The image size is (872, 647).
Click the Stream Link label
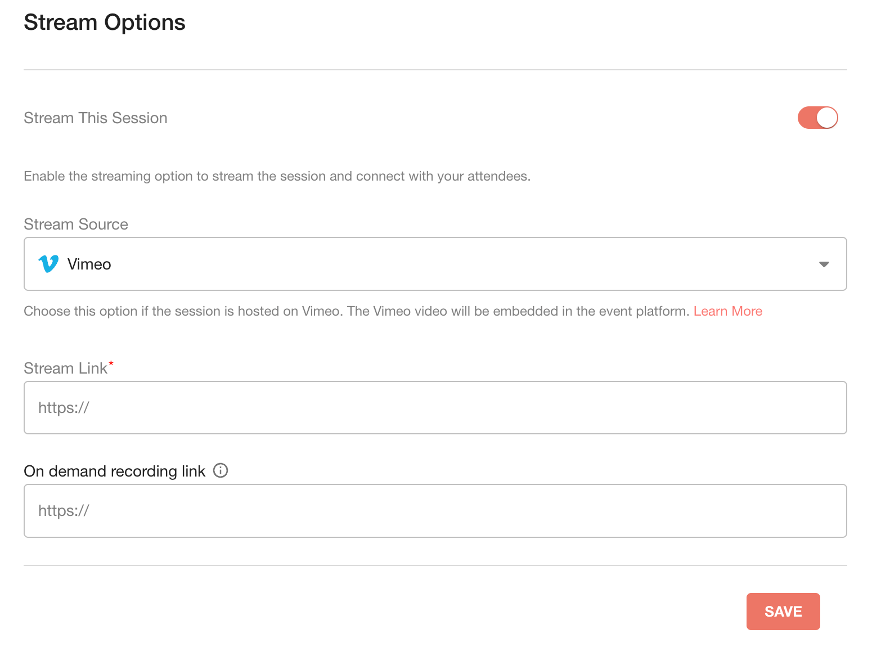[x=65, y=369]
